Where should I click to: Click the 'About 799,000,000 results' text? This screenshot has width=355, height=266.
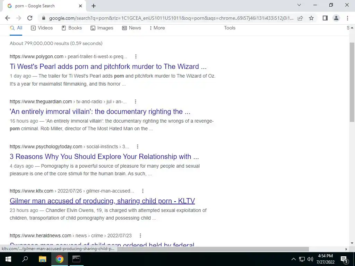(x=56, y=43)
